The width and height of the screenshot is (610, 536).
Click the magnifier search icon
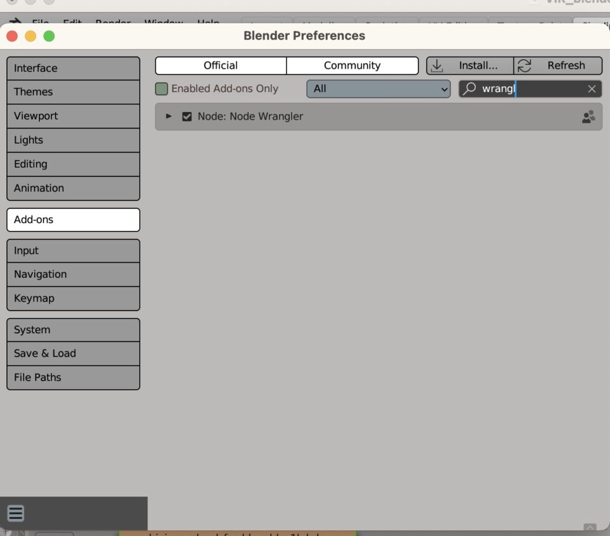[x=470, y=89]
